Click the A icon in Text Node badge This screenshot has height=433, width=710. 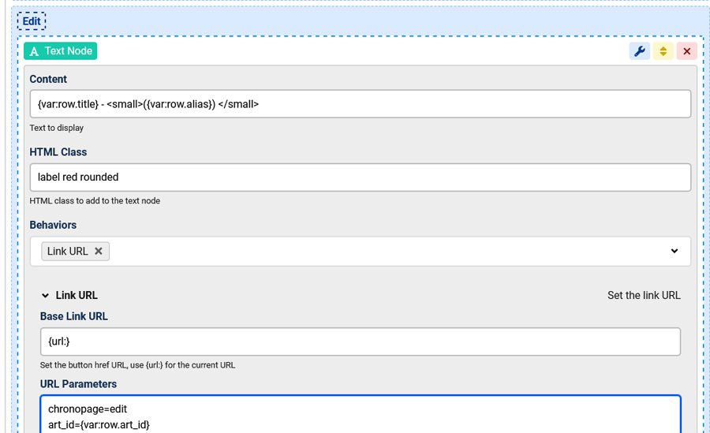pos(34,51)
